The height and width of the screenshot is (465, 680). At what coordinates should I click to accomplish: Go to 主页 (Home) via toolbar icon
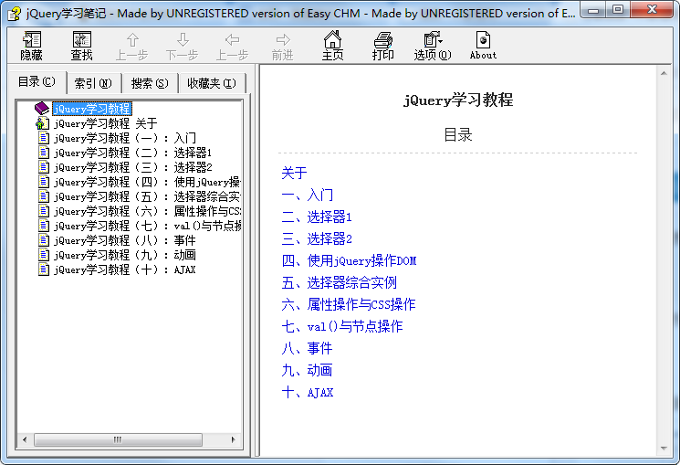click(333, 46)
